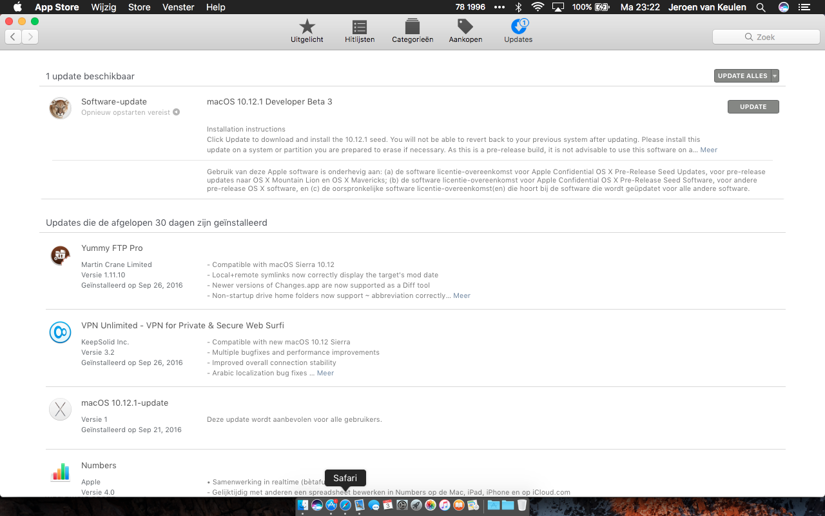
Task: Open Maps from the Dock
Action: coord(474,505)
